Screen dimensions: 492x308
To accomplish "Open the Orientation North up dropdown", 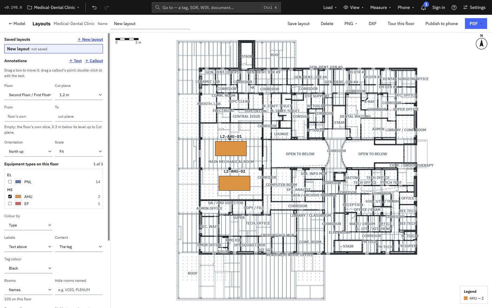I will (28, 152).
